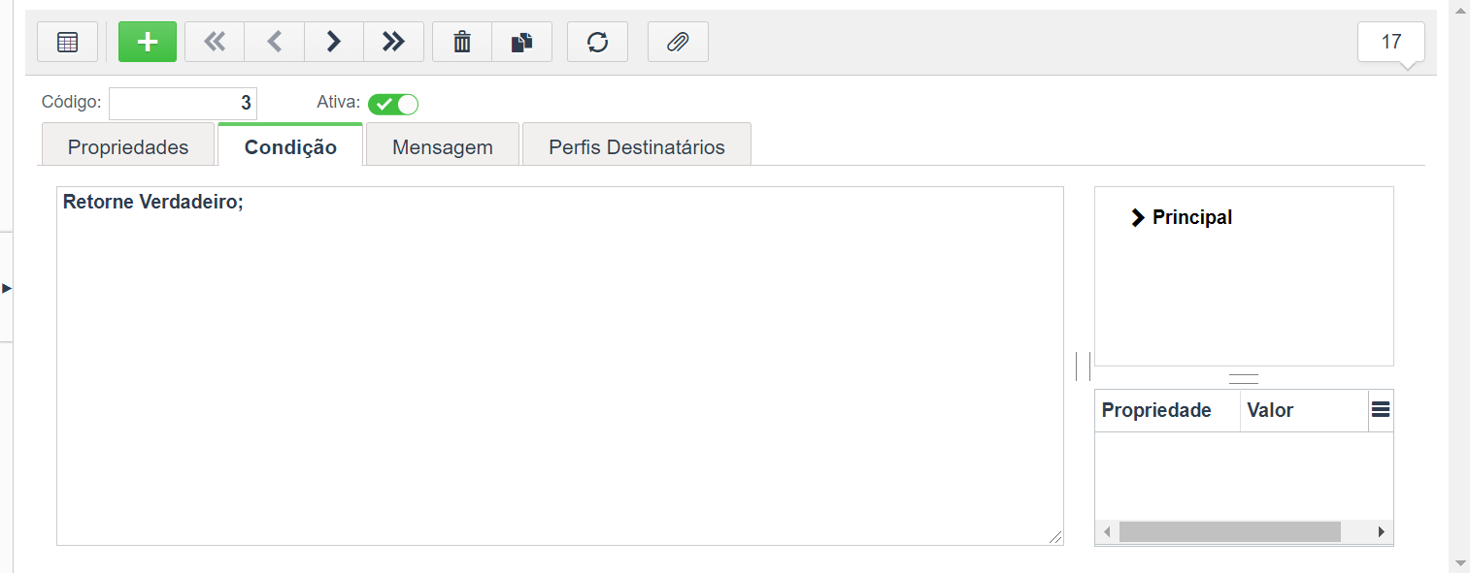Jump to the last record
This screenshot has height=573, width=1470.
coord(394,42)
